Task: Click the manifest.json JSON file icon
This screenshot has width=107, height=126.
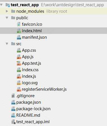Action: pyautogui.click(x=19, y=37)
